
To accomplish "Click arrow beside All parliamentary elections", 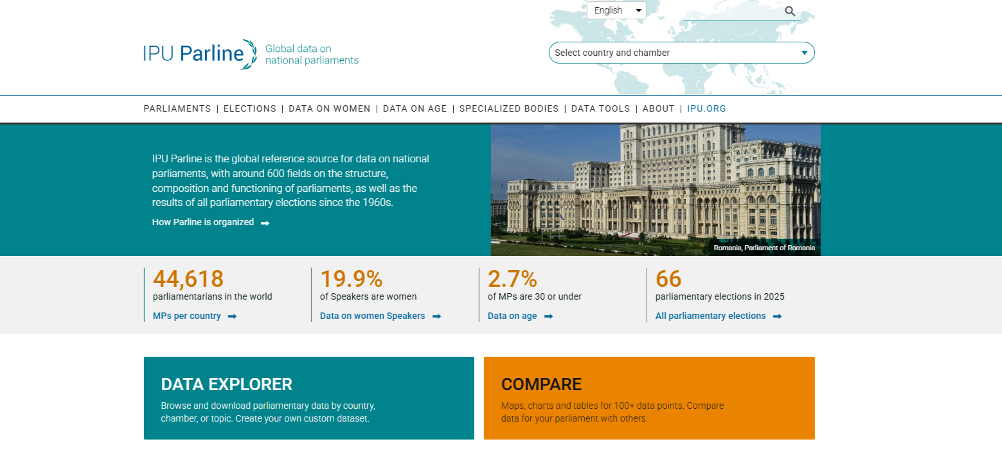I will 777,316.
